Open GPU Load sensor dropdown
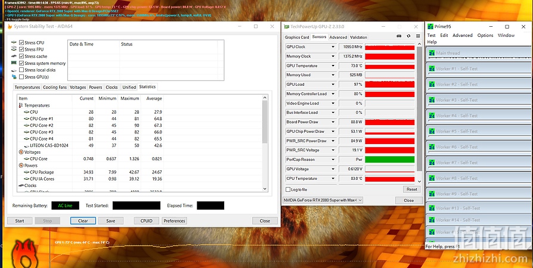 333,84
